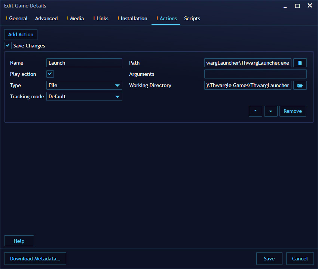Move the Launch action down
Image resolution: width=318 pixels, height=269 pixels.
click(x=270, y=111)
